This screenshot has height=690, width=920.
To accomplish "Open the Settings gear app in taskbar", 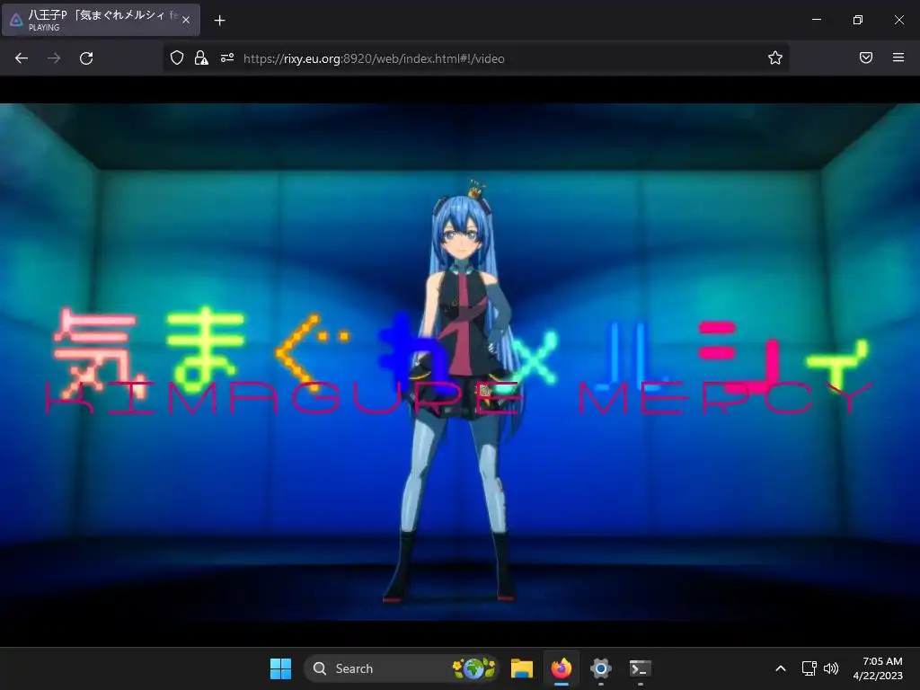I will click(601, 668).
